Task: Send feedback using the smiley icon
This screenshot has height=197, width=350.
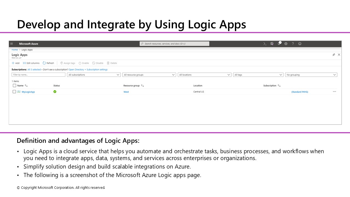Action: pos(300,44)
